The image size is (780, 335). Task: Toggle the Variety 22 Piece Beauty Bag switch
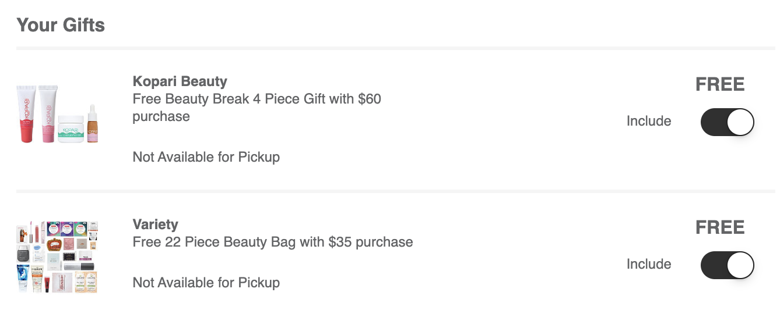point(727,265)
